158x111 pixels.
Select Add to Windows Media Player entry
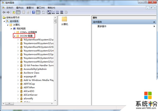pos(39,80)
